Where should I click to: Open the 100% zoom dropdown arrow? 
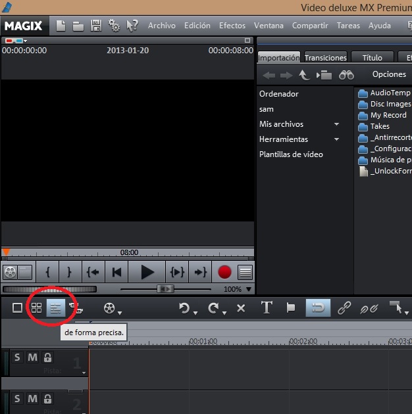(x=248, y=289)
